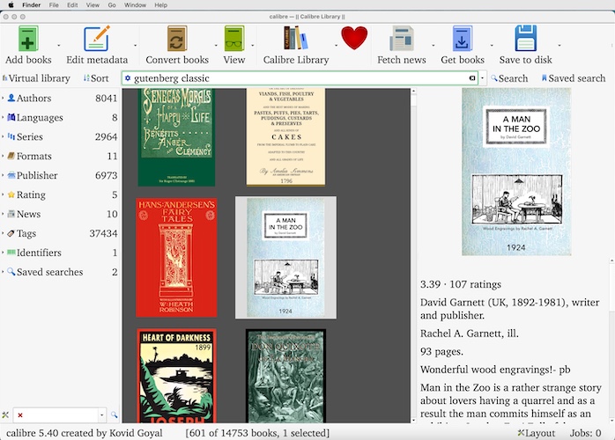This screenshot has height=440, width=615.
Task: Expand the Saved searches category
Action: (x=3, y=272)
